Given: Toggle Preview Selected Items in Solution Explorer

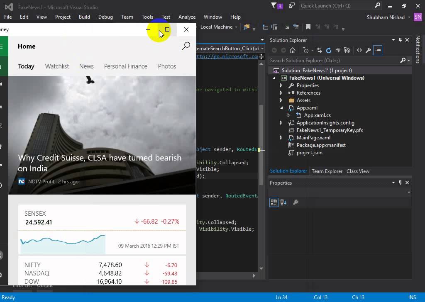Looking at the screenshot, I should [x=377, y=50].
